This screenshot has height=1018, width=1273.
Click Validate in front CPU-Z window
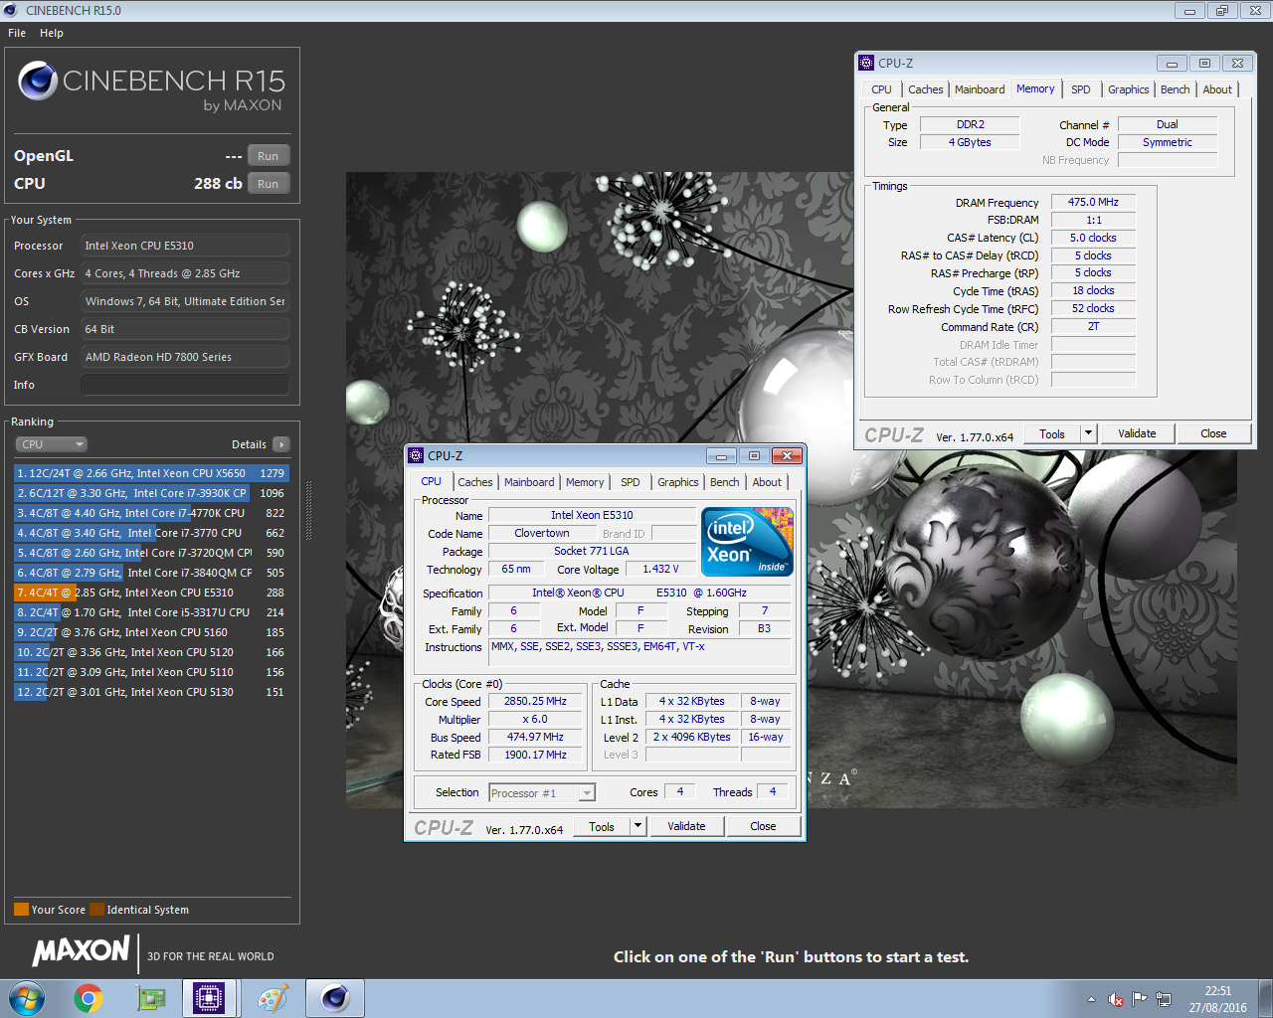tap(686, 826)
